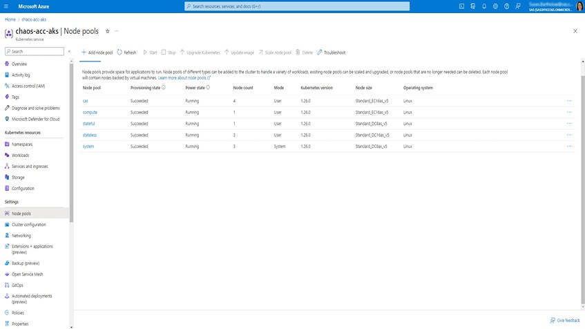This screenshot has height=329, width=585.
Task: Open the stateless node pool
Action: (x=90, y=135)
